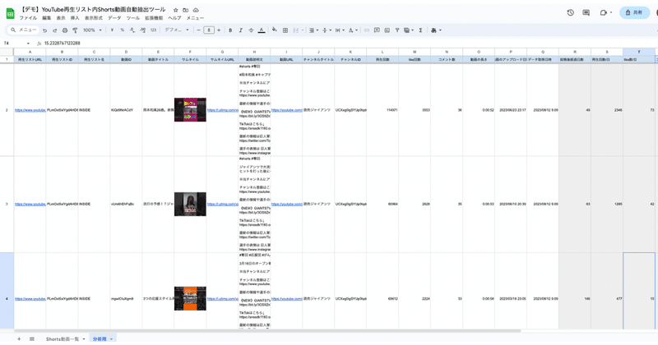Open text wrapping dropdown
Image resolution: width=658 pixels, height=345 pixels.
[339, 30]
